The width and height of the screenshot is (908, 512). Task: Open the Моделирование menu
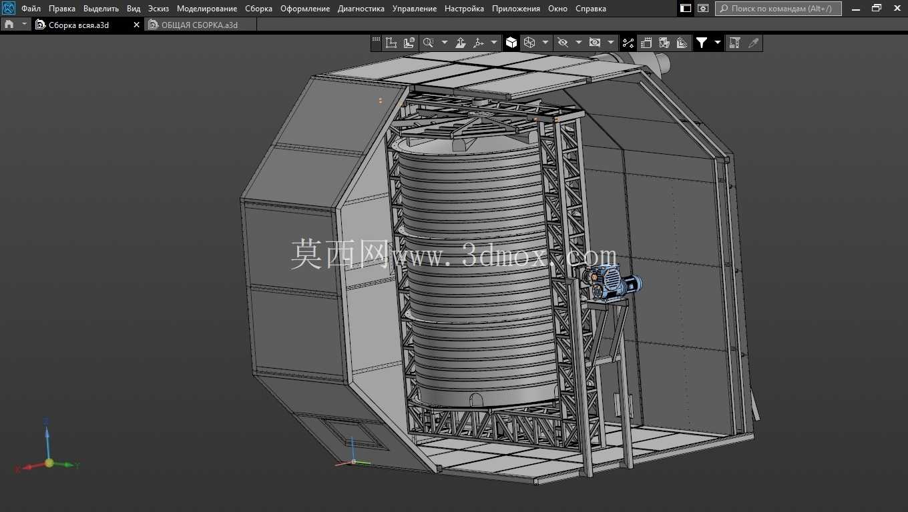click(x=207, y=9)
